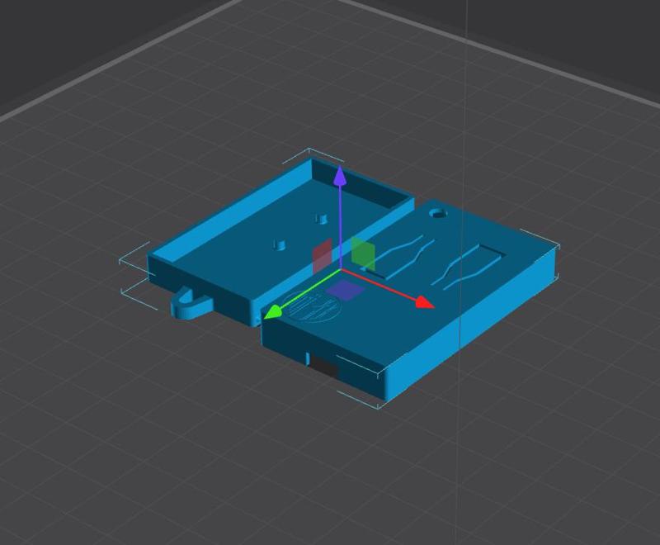Select the green square plane handle
This screenshot has width=660, height=545.
pyautogui.click(x=363, y=254)
